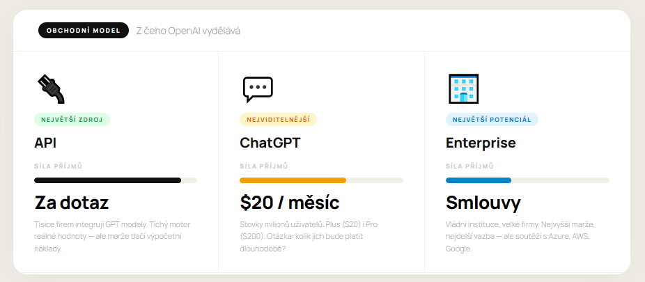Click the blue NEJVĚTŠÍ POTENCIÁL badge
This screenshot has width=645, height=282.
(492, 119)
